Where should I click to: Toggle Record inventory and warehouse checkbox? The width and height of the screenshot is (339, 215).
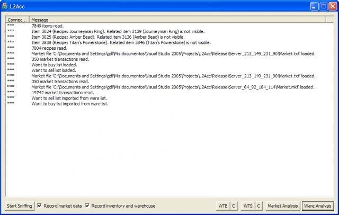click(x=88, y=205)
